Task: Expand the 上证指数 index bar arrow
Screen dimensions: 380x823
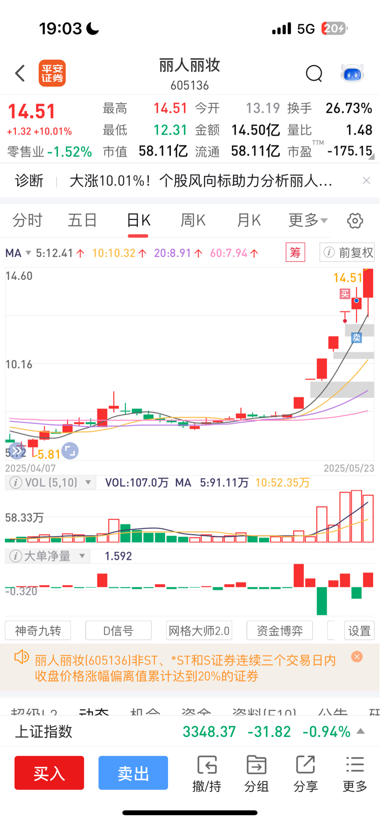Action: (361, 731)
